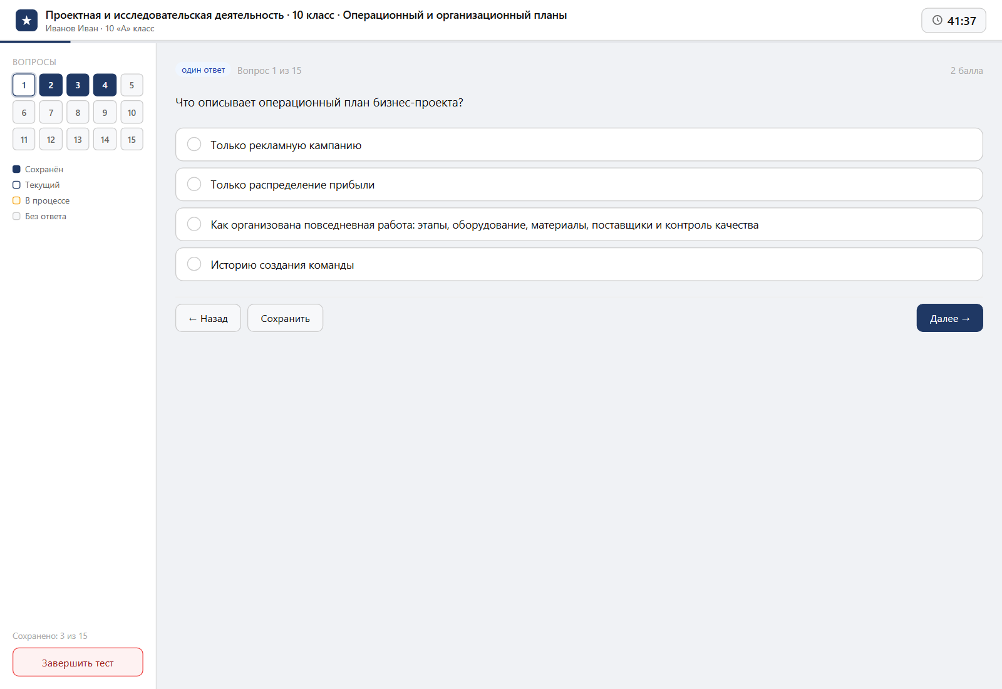Click the 'Сохранено: 3 из 15' status text
The height and width of the screenshot is (689, 1002).
click(x=50, y=636)
